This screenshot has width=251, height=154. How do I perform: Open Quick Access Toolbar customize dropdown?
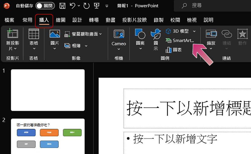[x=107, y=6]
